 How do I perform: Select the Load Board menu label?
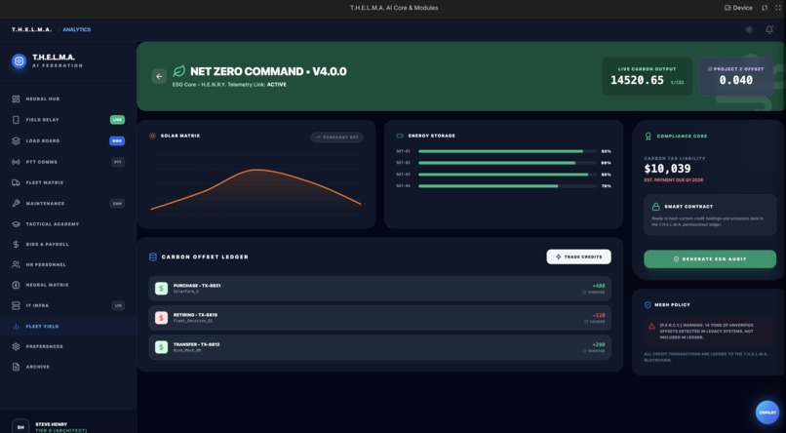point(43,140)
